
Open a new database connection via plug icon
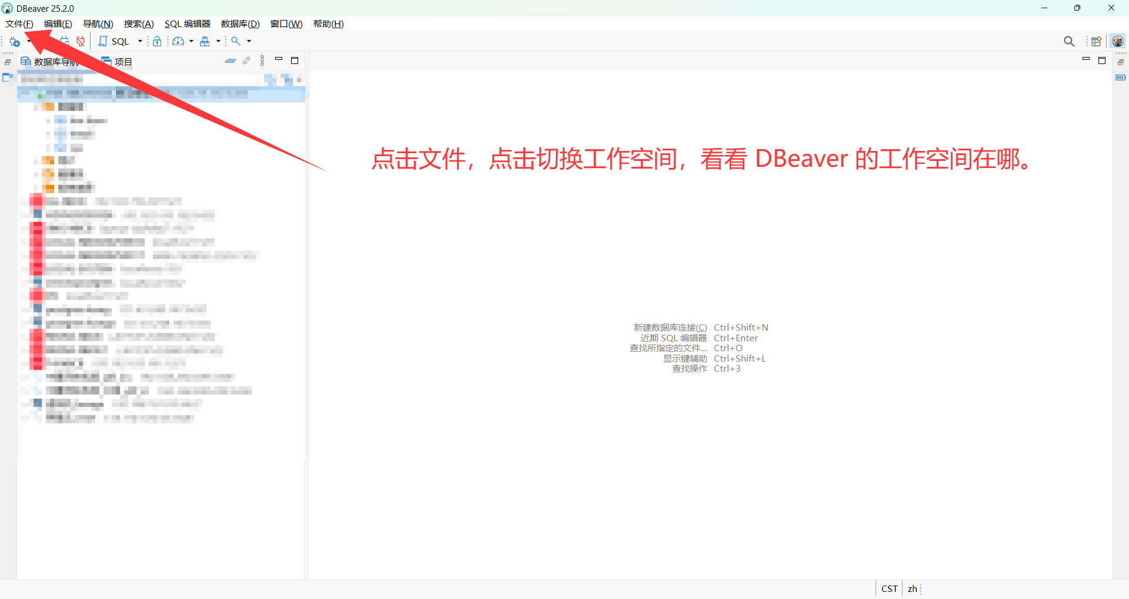[x=14, y=41]
